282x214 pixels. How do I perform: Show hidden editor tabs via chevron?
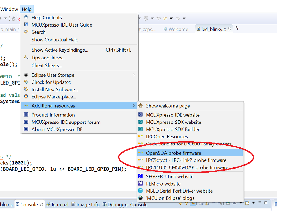[237, 28]
